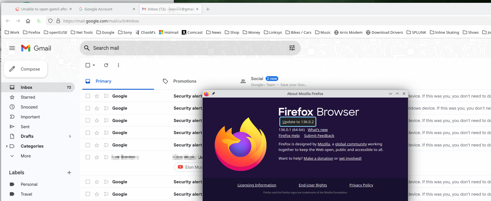Viewport: 491px width, 201px height.
Task: Switch to 'Unable to open gamil' browser tab
Action: click(x=44, y=9)
